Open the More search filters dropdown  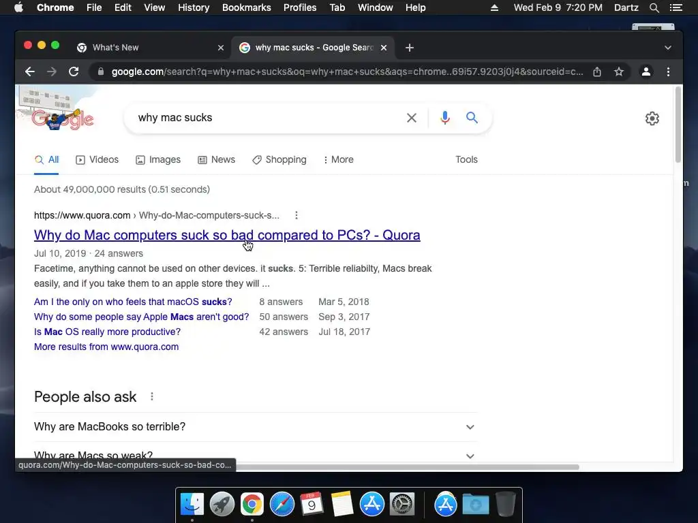(x=338, y=159)
